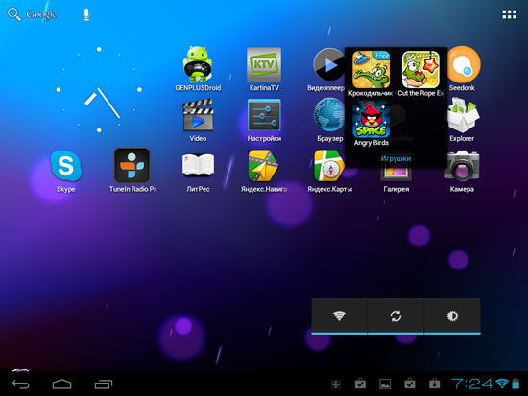
Task: Tap the Wi-Fi signal status icon
Action: pos(502,384)
